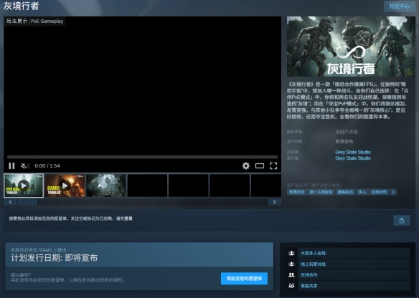Screen dimensions: 419x298
Task: Select the 多人 tag
Action: (x=362, y=192)
